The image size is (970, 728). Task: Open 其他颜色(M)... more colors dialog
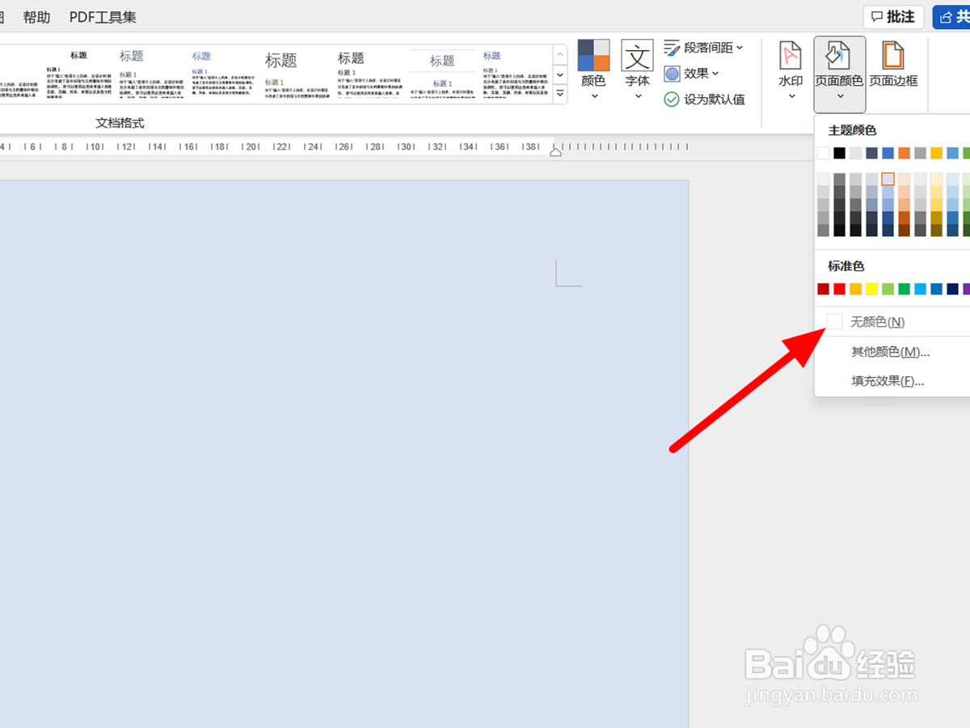coord(892,352)
